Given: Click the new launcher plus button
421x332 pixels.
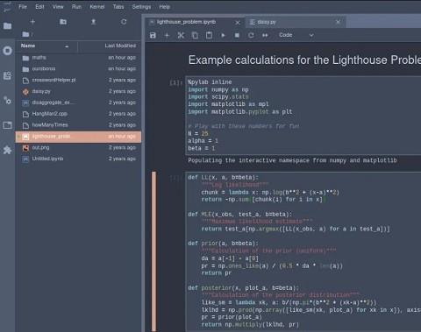Looking at the screenshot, I should click(32, 22).
